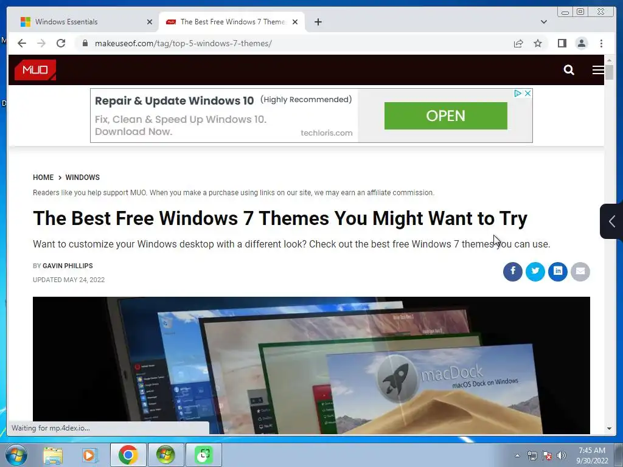
Task: Select the Chrome taskbar button
Action: 128,455
